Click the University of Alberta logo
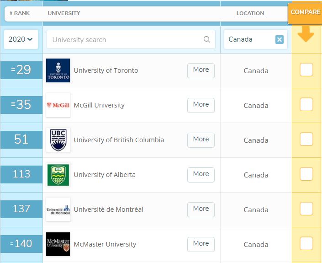This screenshot has width=322, height=263. coord(58,175)
